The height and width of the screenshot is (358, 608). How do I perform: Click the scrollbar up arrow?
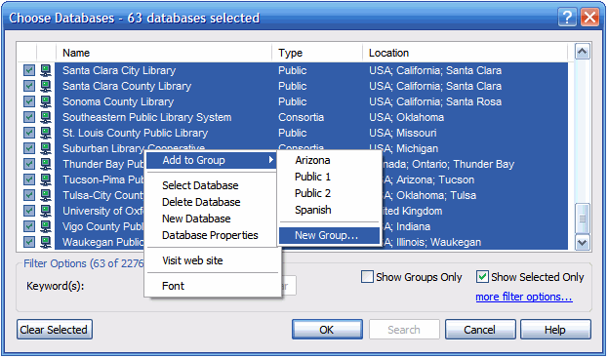(583, 52)
